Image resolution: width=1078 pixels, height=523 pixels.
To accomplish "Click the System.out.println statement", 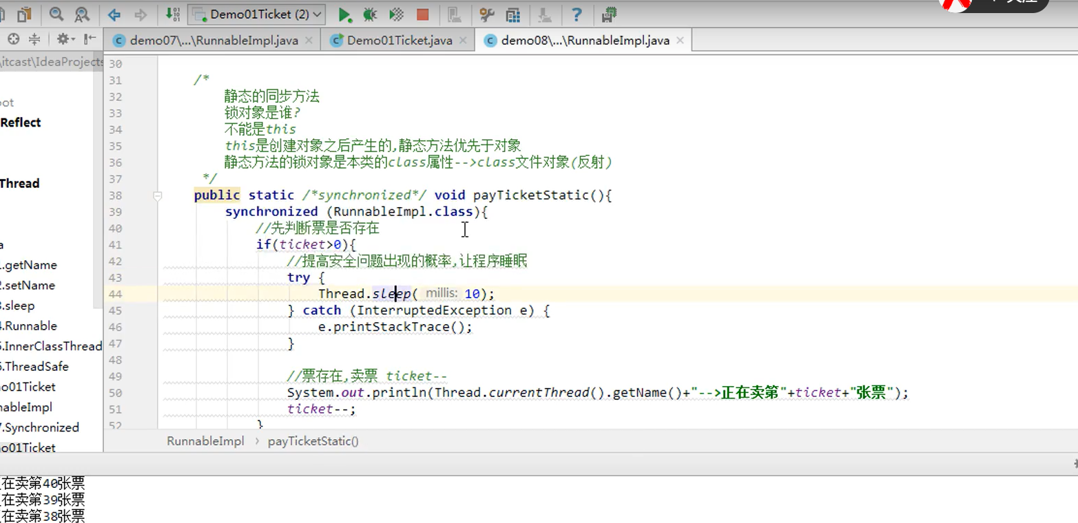I will coord(598,393).
